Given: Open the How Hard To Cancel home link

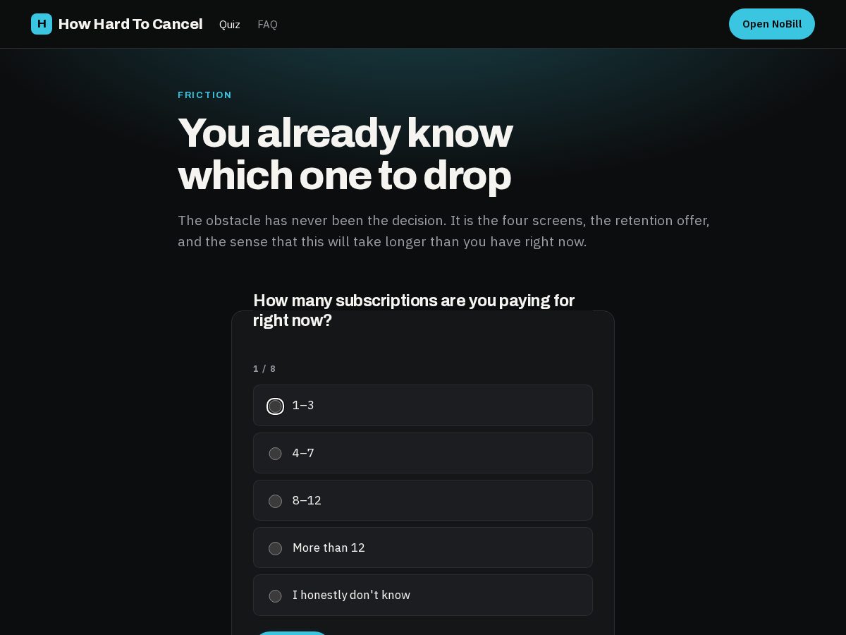Looking at the screenshot, I should coord(117,24).
